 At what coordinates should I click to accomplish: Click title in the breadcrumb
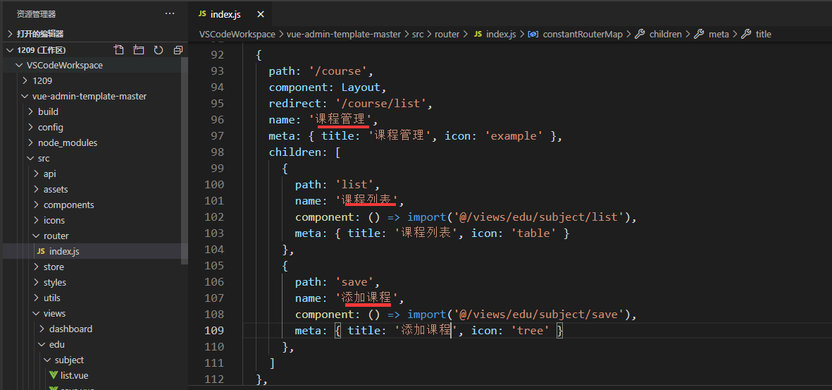[x=763, y=34]
